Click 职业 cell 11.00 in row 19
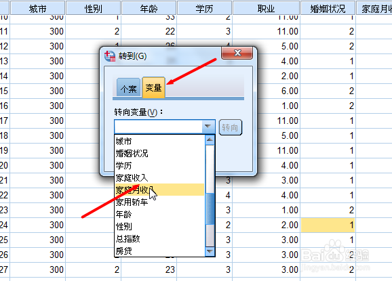Image resolution: width=392 pixels, height=281 pixels. pos(267,150)
